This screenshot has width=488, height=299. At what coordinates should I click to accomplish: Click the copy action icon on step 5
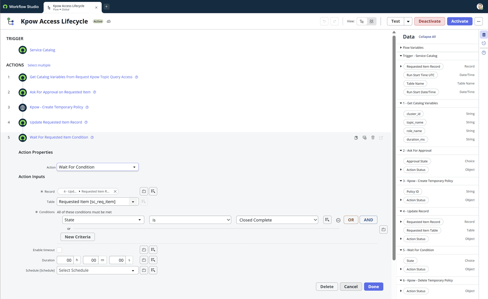click(x=356, y=138)
